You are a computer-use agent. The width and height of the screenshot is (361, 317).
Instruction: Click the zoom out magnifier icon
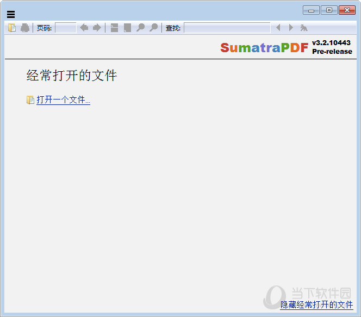(x=140, y=28)
